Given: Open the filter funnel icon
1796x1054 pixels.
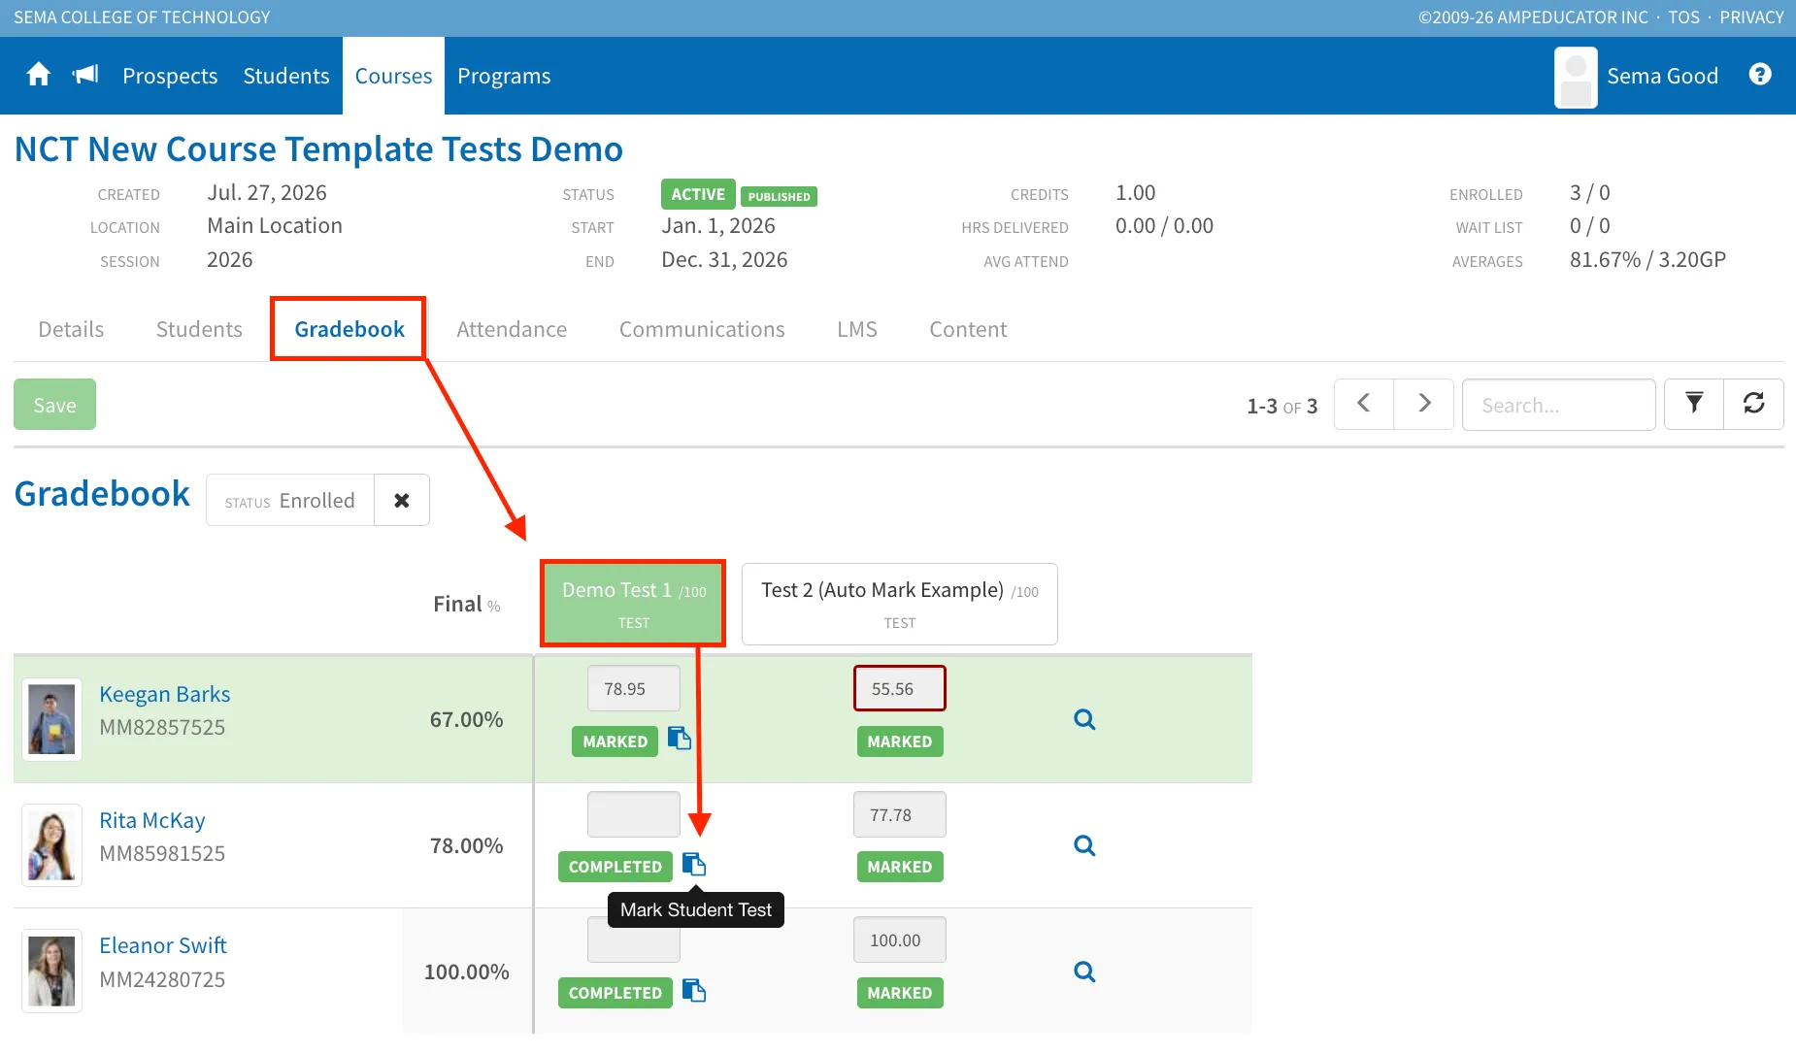Looking at the screenshot, I should tap(1694, 404).
